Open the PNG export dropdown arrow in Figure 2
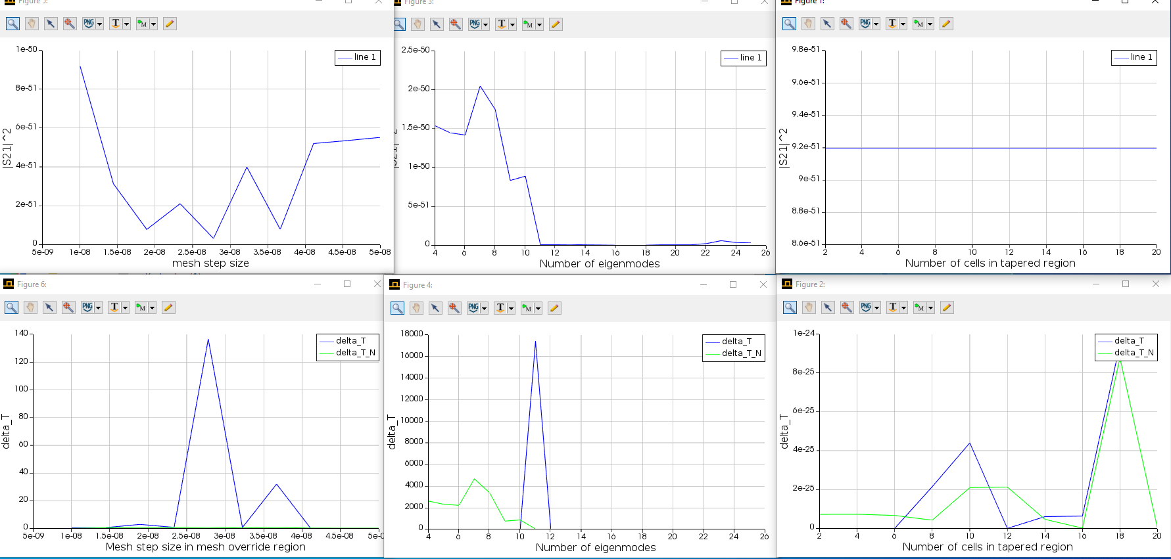The width and height of the screenshot is (1171, 559). point(877,308)
